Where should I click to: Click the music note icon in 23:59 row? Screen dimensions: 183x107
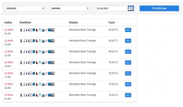click(x=24, y=84)
